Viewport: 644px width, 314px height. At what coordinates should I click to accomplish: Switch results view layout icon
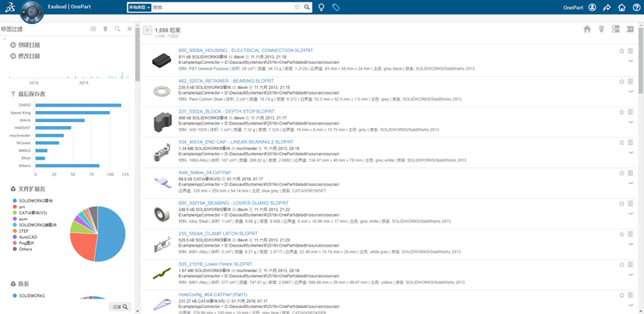[615, 29]
